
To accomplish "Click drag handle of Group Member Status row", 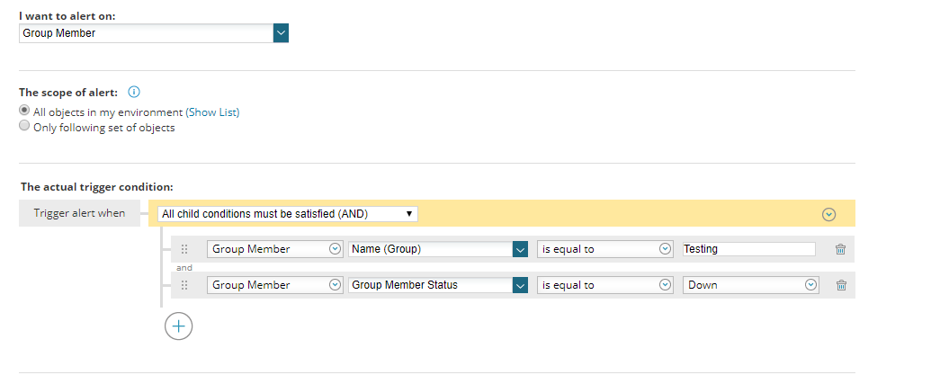I will pyautogui.click(x=184, y=285).
